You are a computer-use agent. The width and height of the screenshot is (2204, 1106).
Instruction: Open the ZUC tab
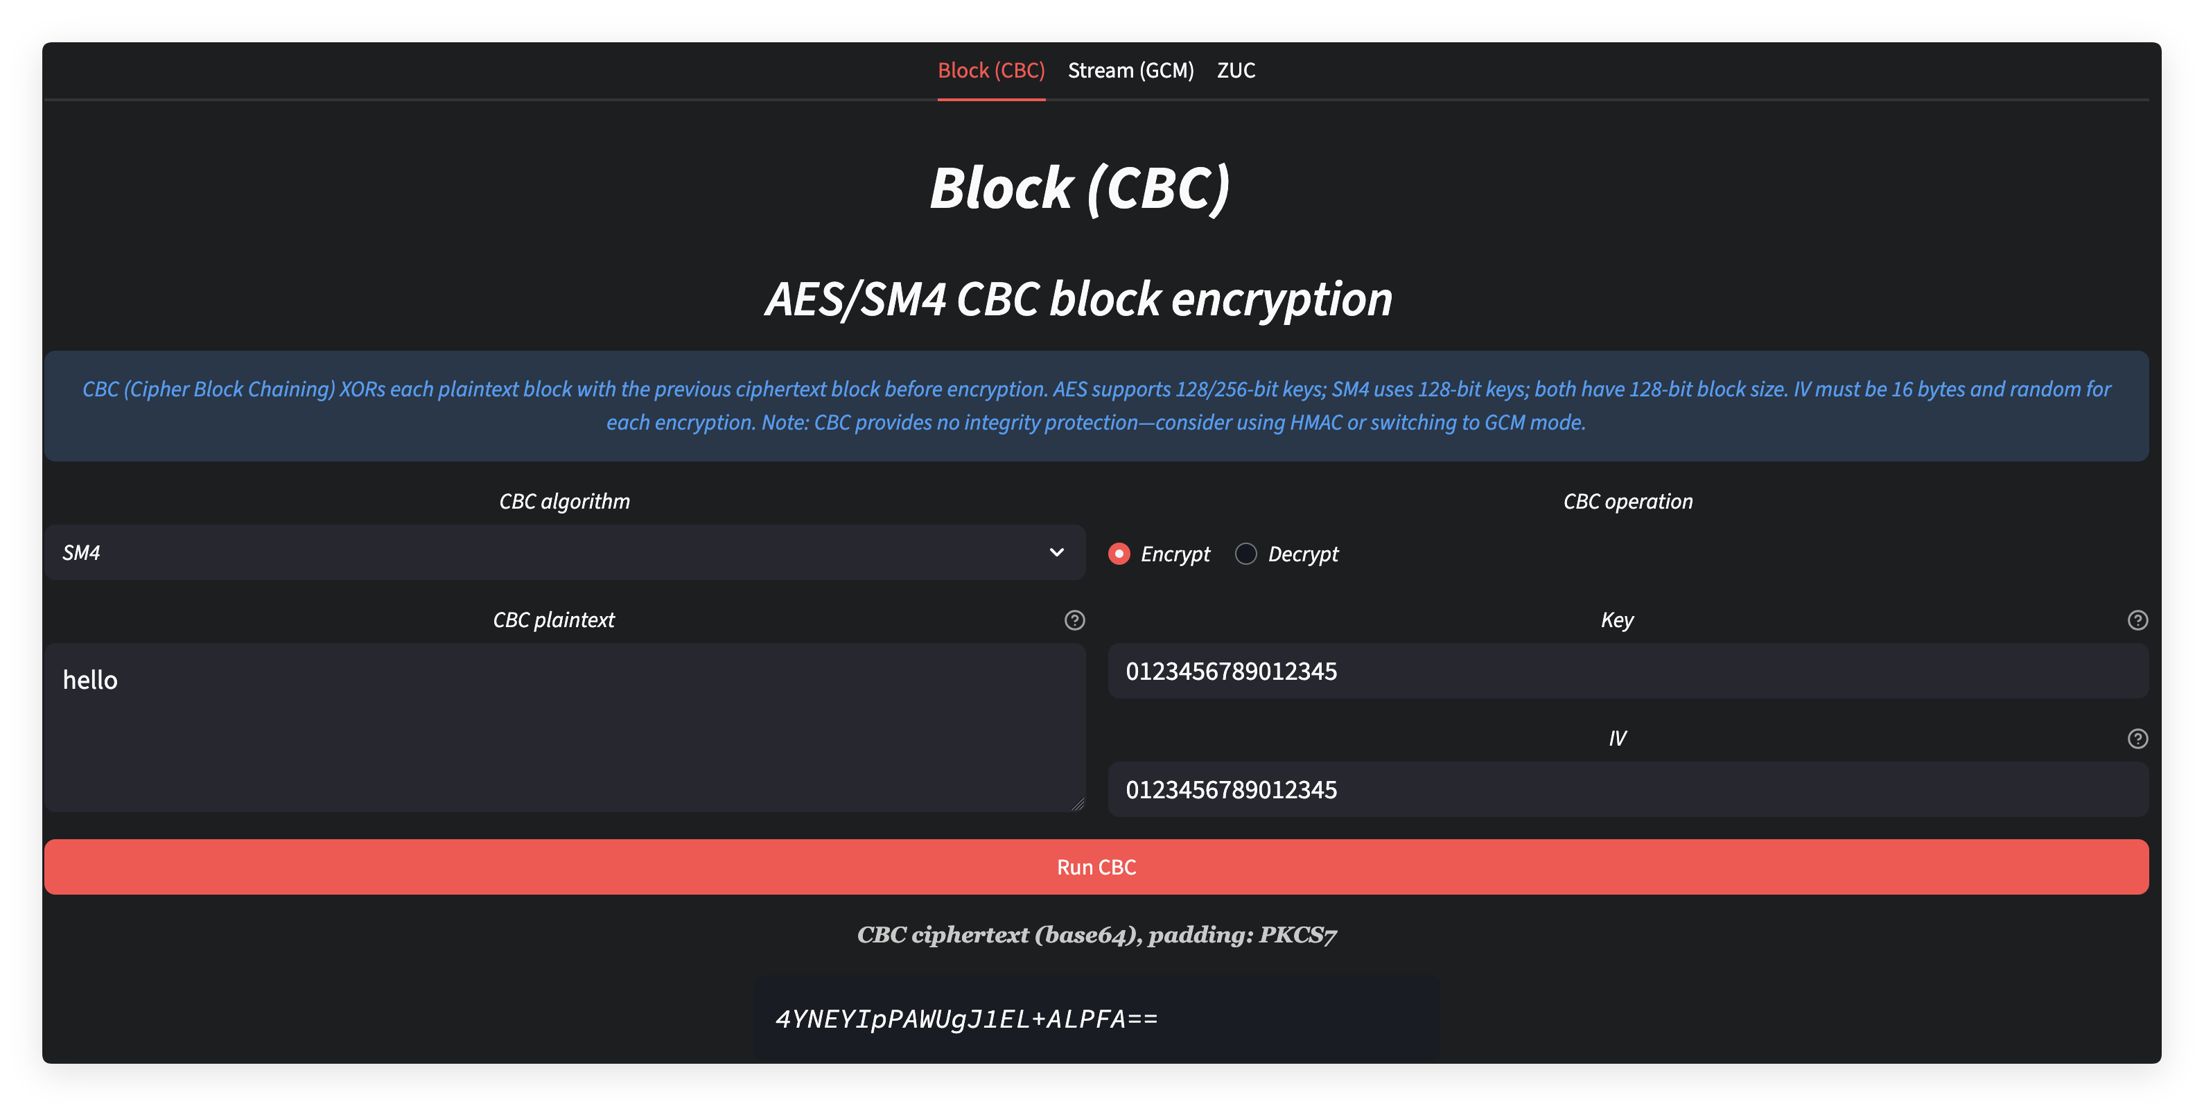(x=1236, y=70)
